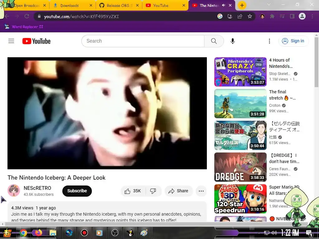Open YouTube settings three-dot menu
Image resolution: width=319 pixels, height=239 pixels.
269,41
